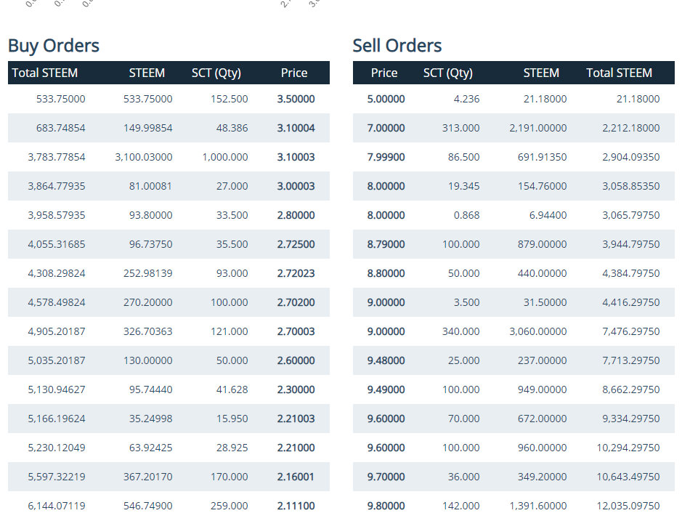Select sell price 8.79000
Image resolution: width=682 pixels, height=521 pixels.
pos(386,244)
